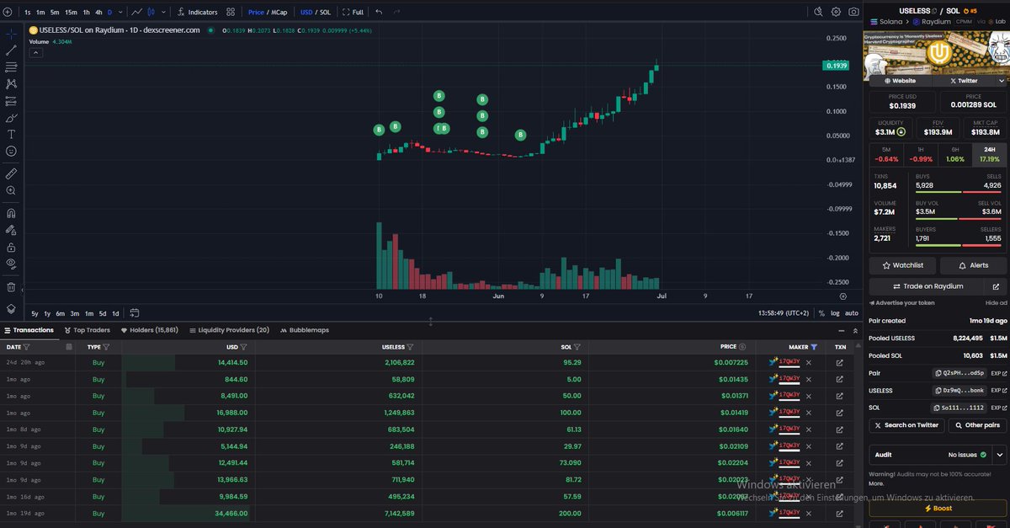Screen dimensions: 1010x528
Task: Toggle percent scale on chart
Action: click(x=821, y=312)
